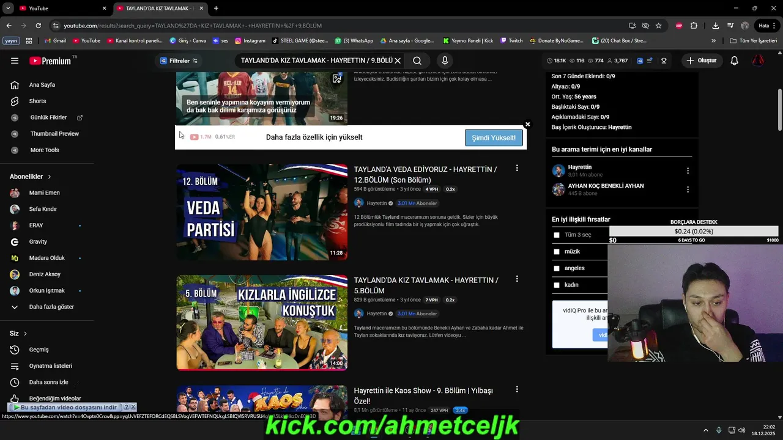The image size is (783, 440).
Task: Show hidden bookmarks overflow chevron
Action: coord(713,41)
